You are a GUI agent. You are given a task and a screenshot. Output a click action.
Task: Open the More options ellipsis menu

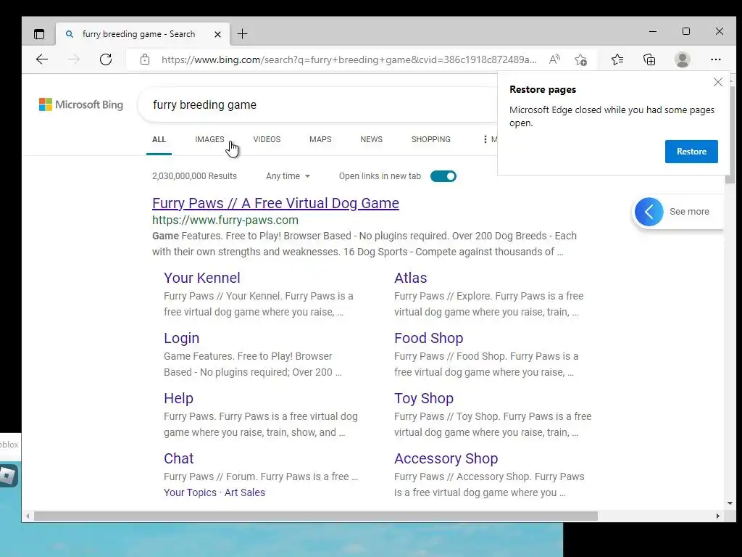pos(485,139)
